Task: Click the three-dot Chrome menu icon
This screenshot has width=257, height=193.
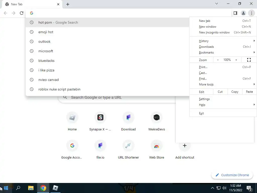Action: click(x=251, y=13)
